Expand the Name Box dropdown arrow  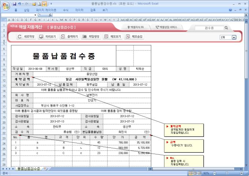[x=35, y=15]
